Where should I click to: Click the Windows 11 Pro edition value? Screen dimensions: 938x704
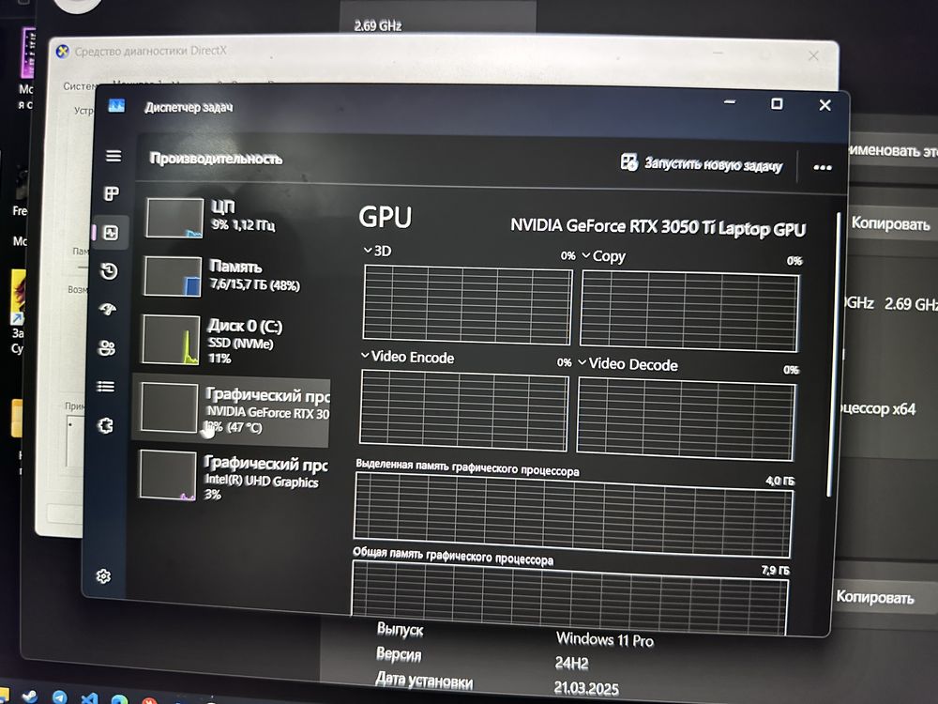(605, 640)
